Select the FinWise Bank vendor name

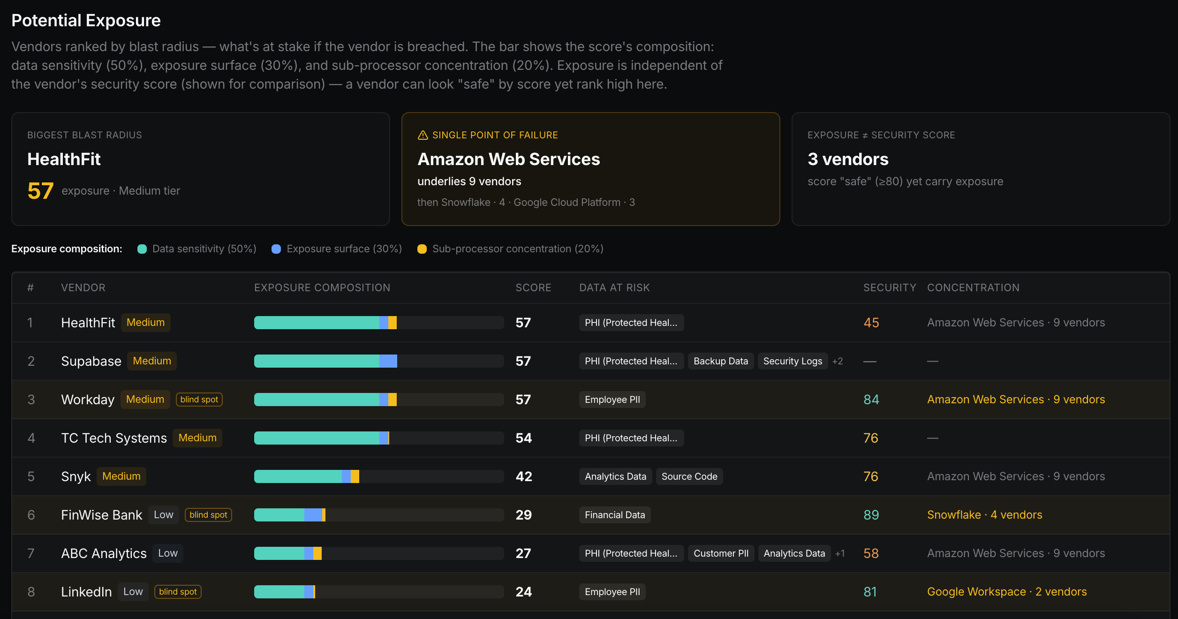click(x=101, y=515)
